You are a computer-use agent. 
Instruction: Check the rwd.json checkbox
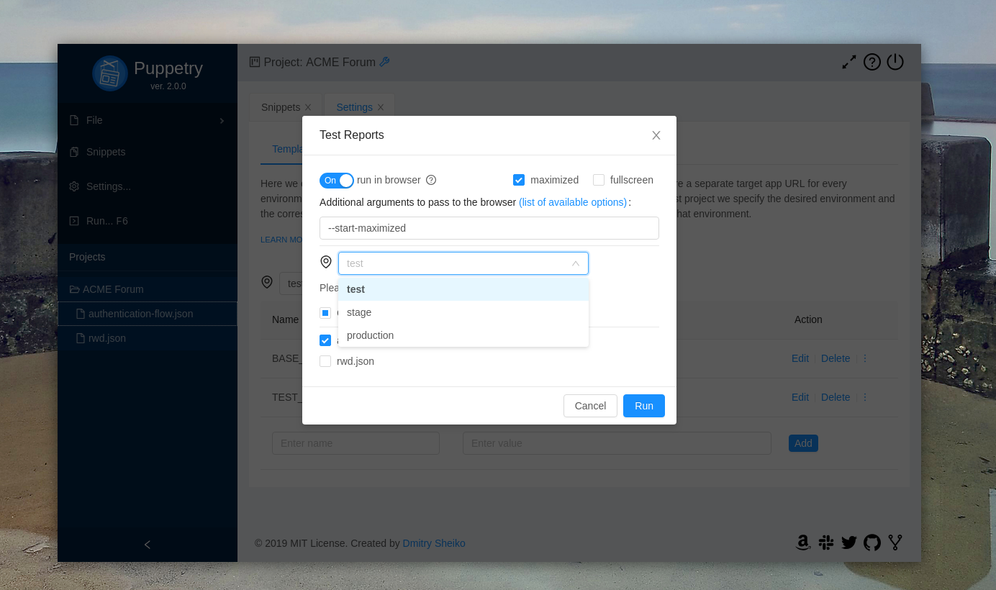click(x=325, y=361)
